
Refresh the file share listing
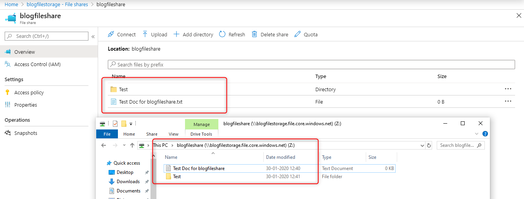click(x=232, y=34)
